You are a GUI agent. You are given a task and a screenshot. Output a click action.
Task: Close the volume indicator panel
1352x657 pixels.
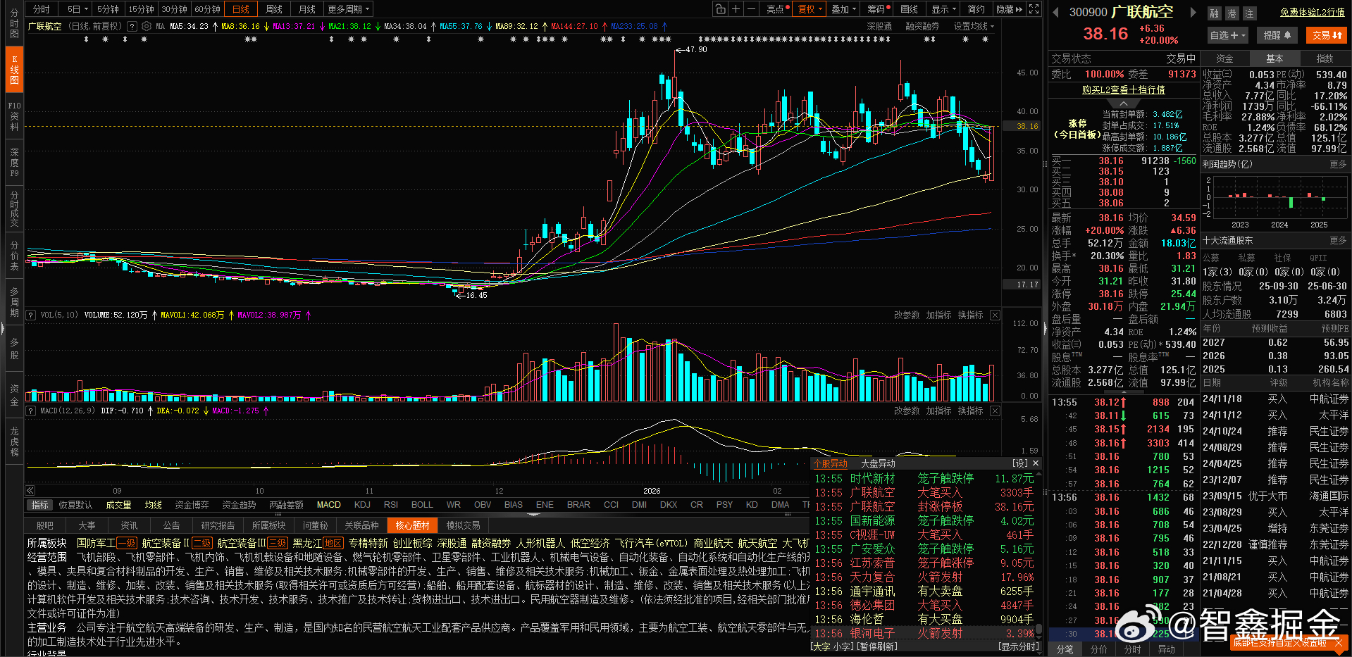[995, 315]
